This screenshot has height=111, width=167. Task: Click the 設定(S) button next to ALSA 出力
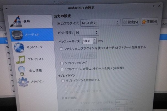point(131,22)
